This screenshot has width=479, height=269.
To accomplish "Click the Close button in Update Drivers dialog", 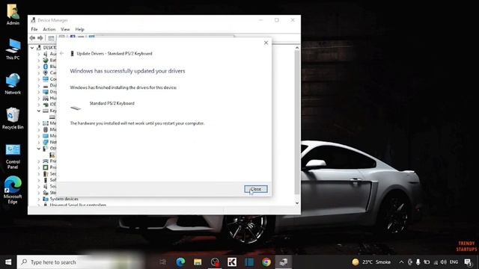I will 256,189.
